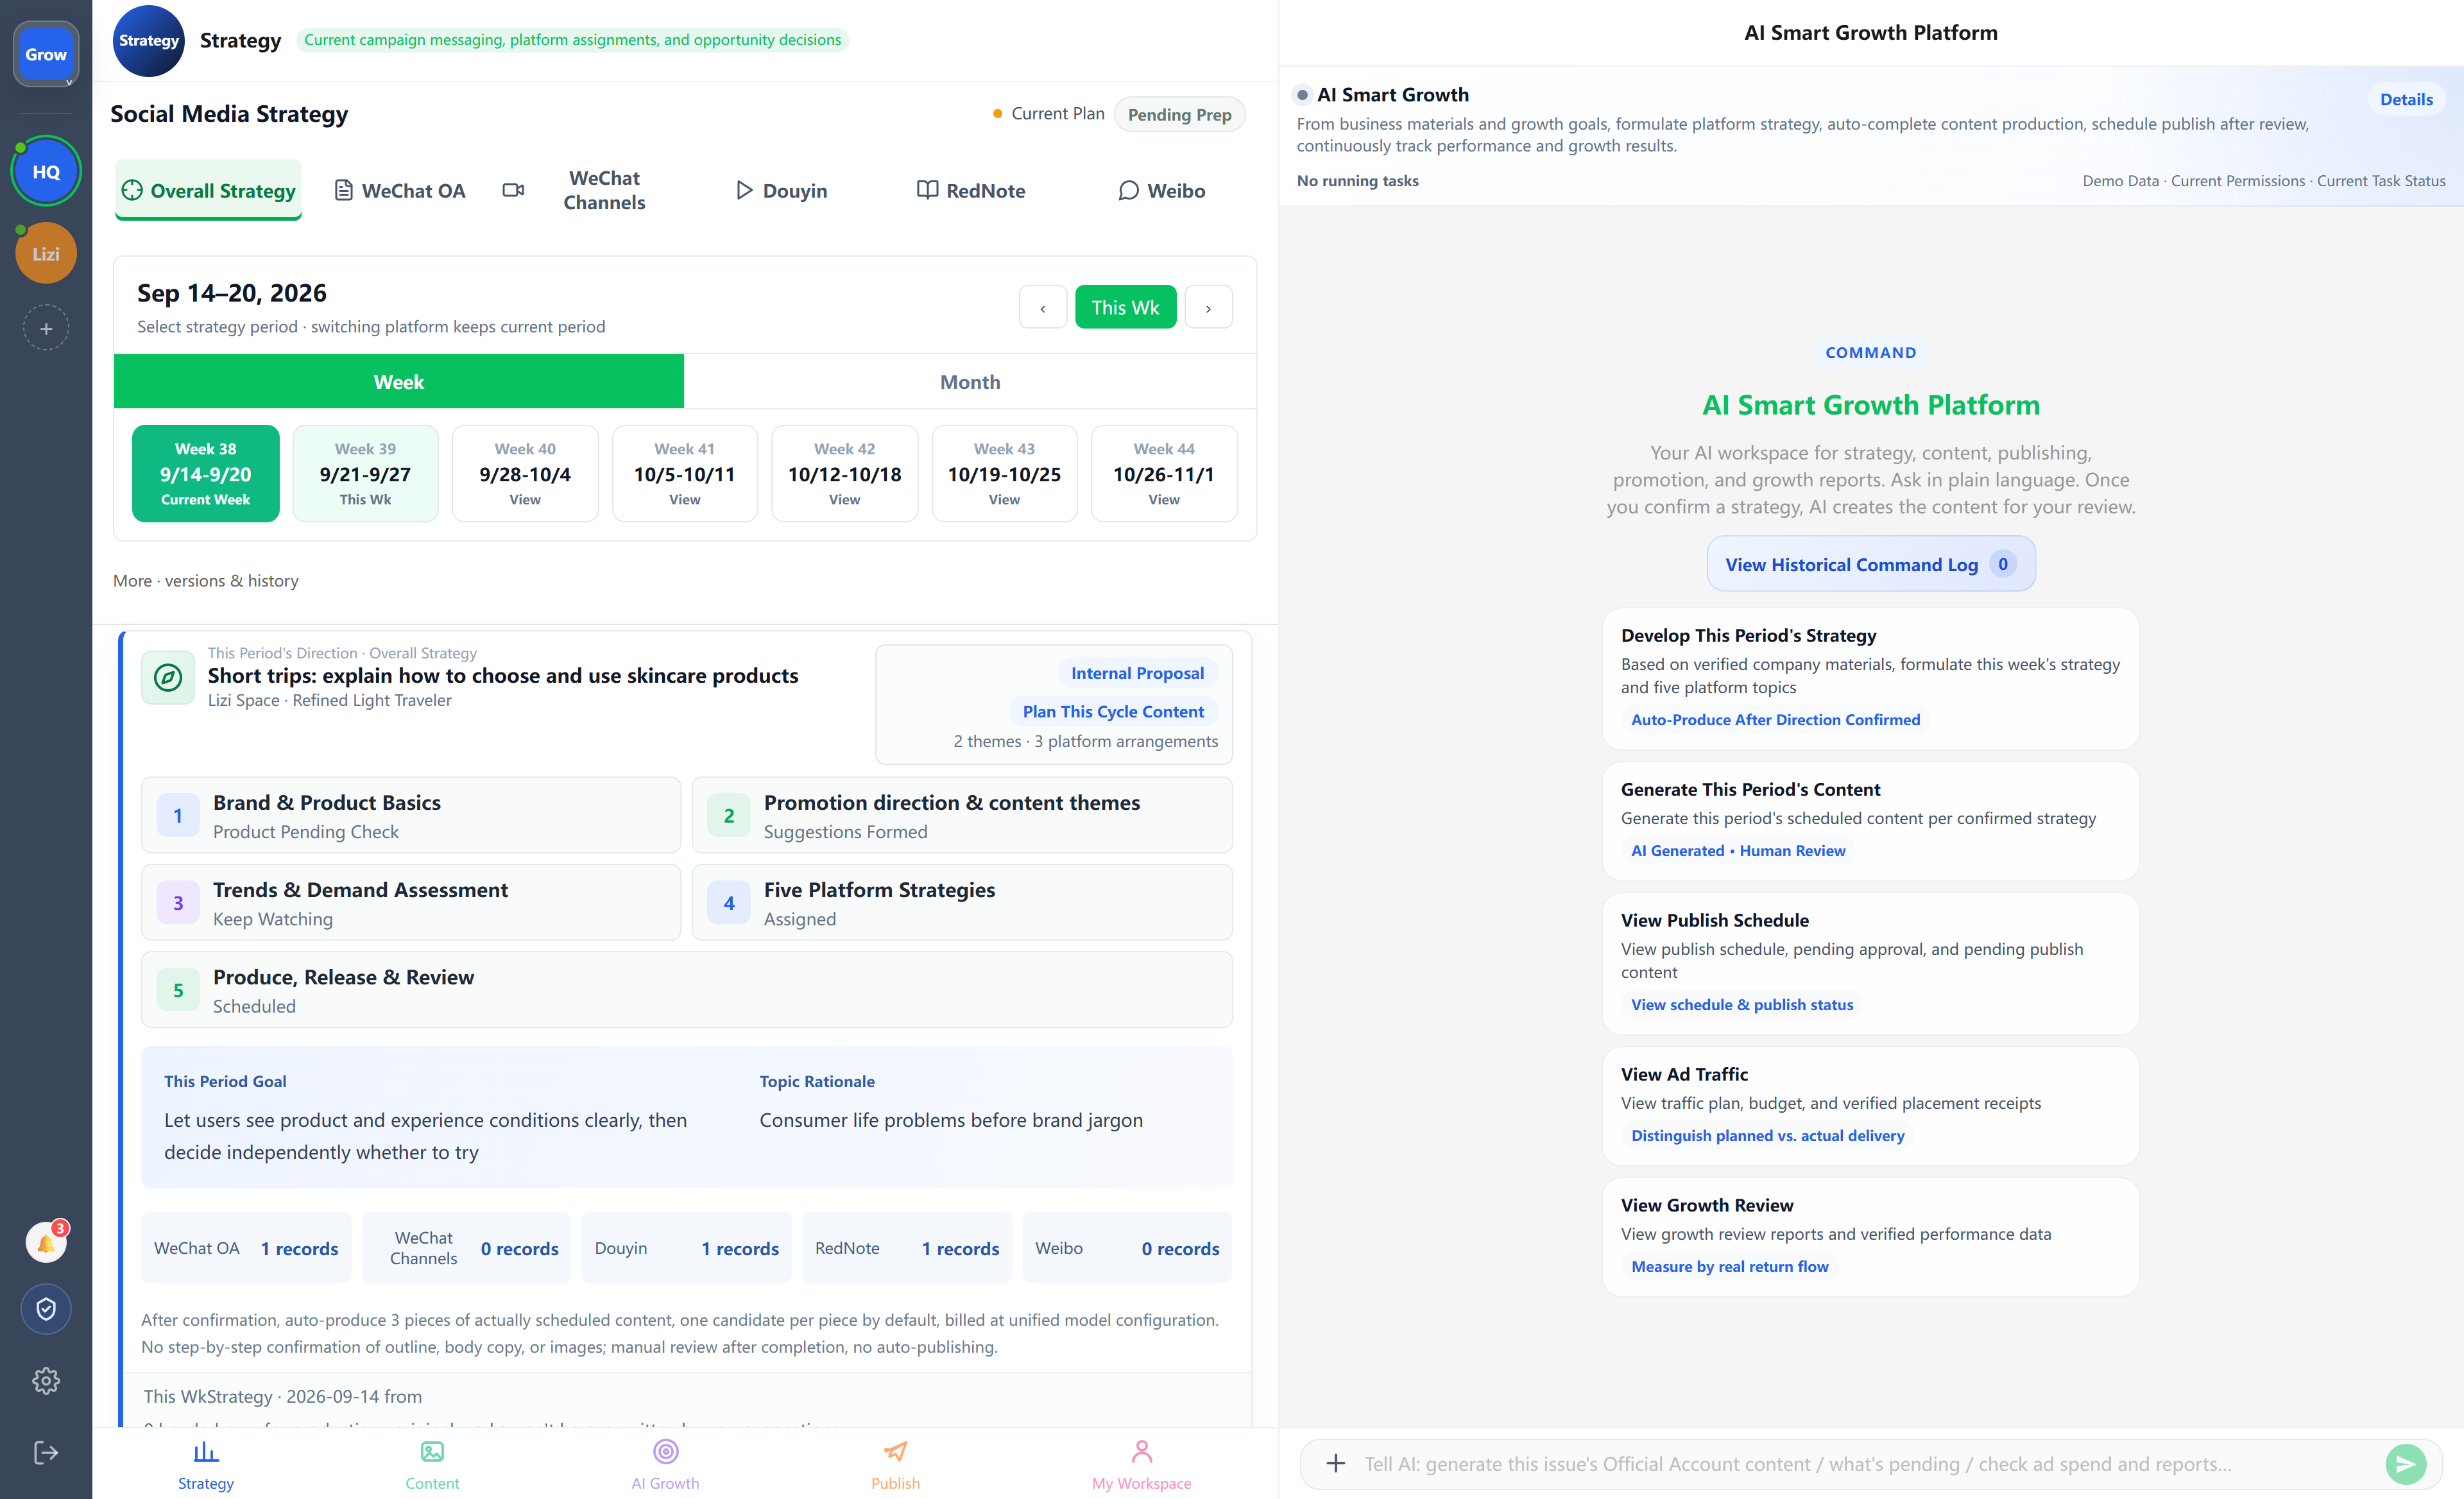Select Week 40 9/28-10/4 card
The image size is (2464, 1499).
(x=525, y=473)
